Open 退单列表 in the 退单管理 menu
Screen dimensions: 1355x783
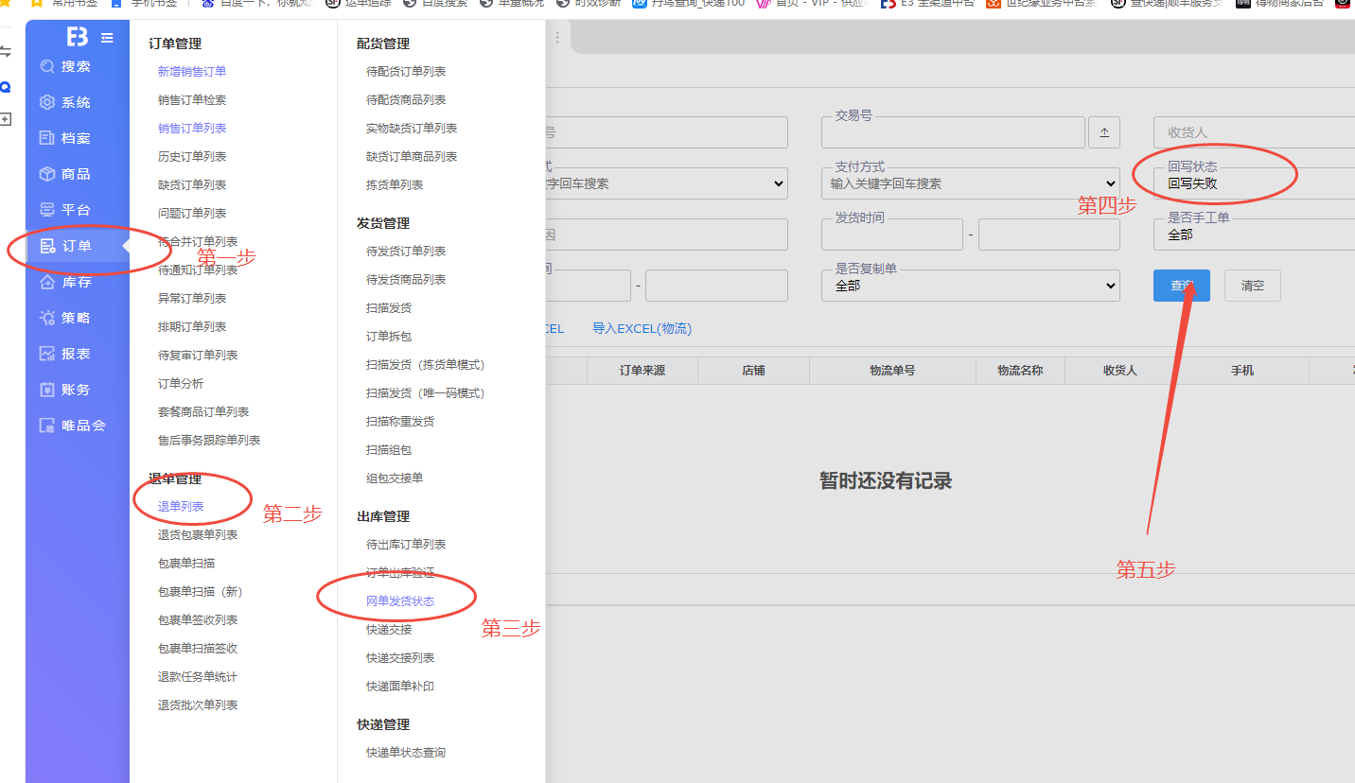181,507
